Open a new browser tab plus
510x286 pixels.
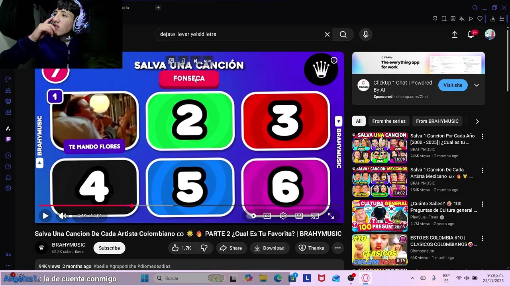(158, 8)
